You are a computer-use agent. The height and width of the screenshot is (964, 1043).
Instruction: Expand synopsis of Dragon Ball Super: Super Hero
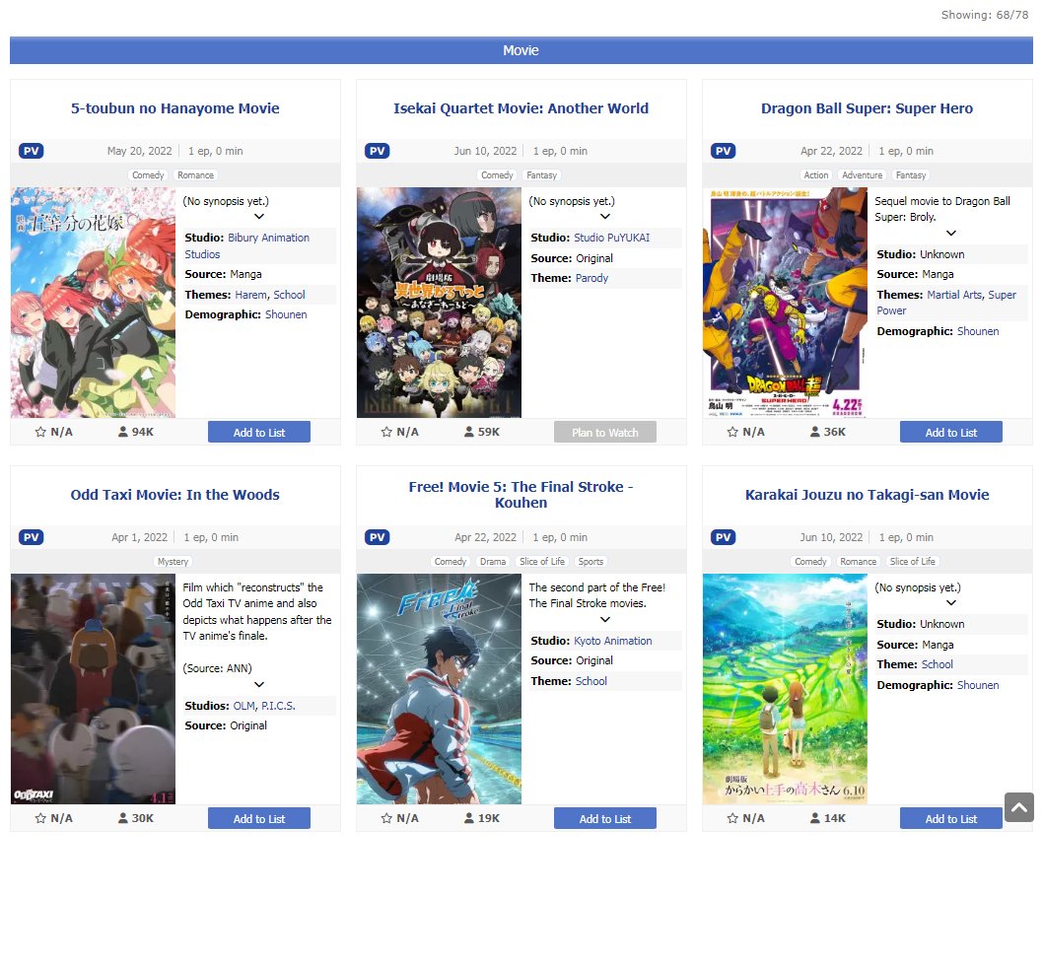[951, 233]
